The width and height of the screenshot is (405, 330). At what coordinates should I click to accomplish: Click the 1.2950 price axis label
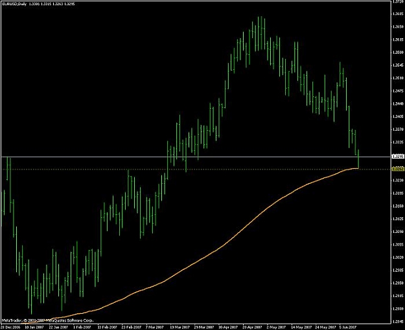(399, 283)
